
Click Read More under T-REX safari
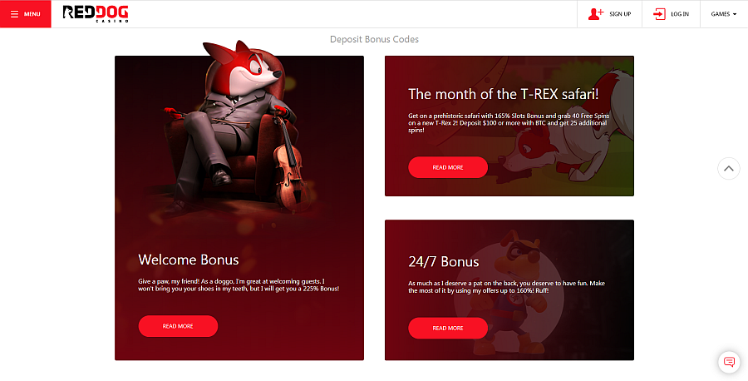coord(448,167)
